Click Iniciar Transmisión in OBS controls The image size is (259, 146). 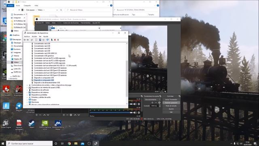click(x=171, y=100)
